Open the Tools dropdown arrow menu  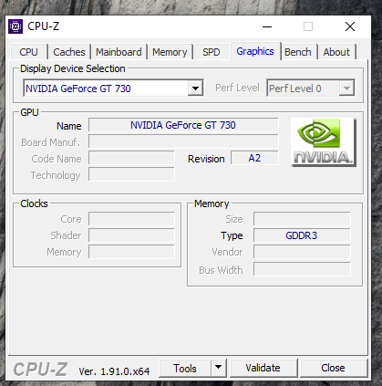(219, 368)
